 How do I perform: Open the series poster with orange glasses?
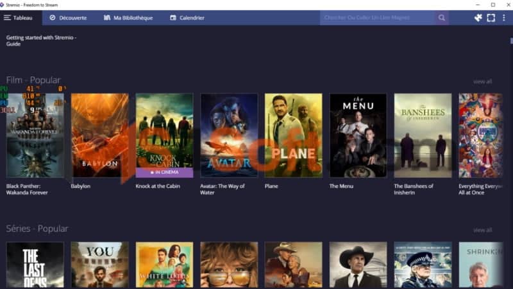229,265
